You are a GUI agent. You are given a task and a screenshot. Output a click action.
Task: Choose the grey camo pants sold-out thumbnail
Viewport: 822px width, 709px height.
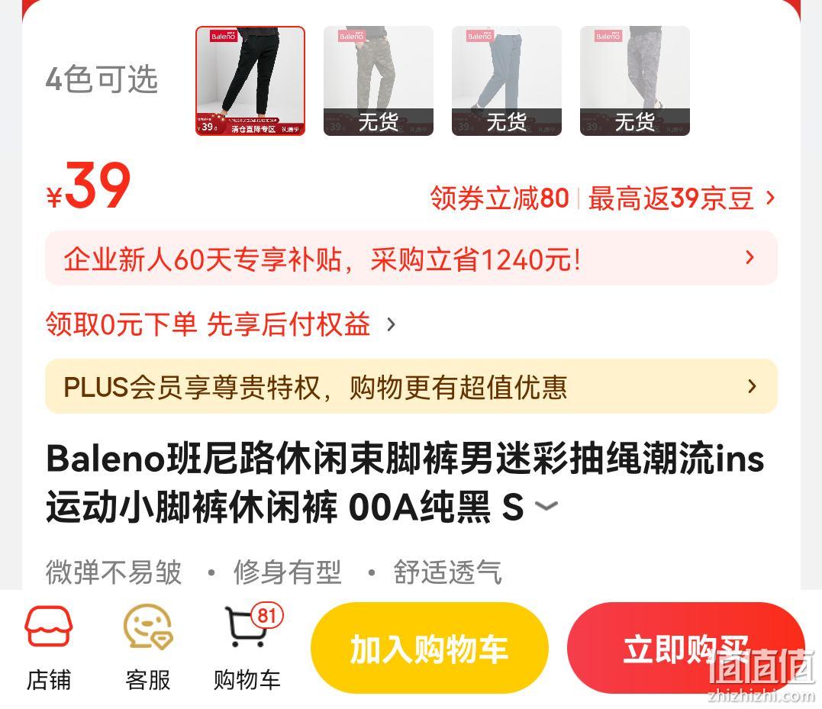(635, 81)
